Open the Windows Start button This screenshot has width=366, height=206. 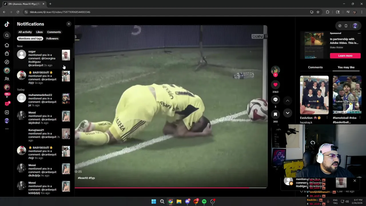click(154, 201)
